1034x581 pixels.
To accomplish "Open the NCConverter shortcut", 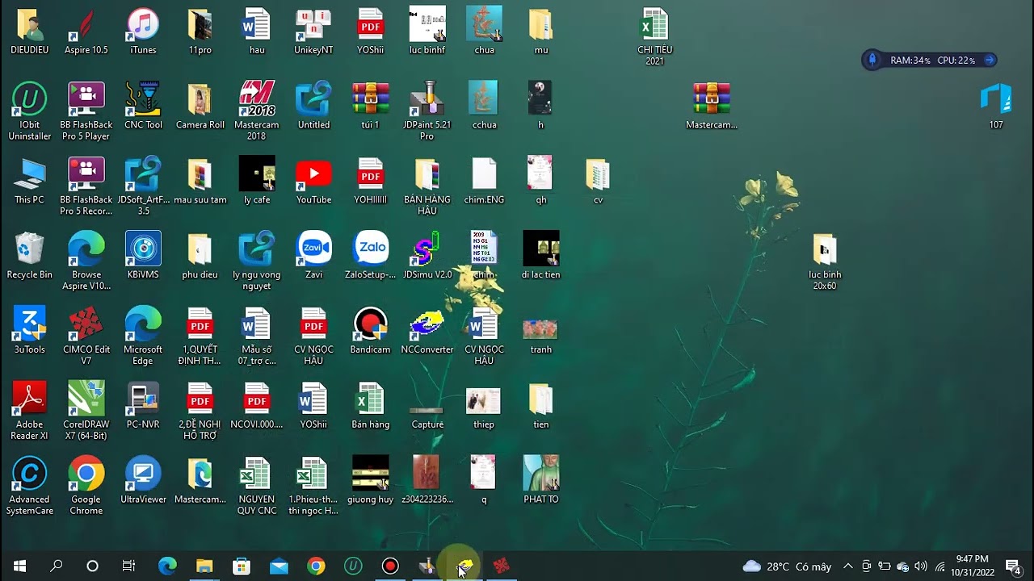I will tap(427, 331).
